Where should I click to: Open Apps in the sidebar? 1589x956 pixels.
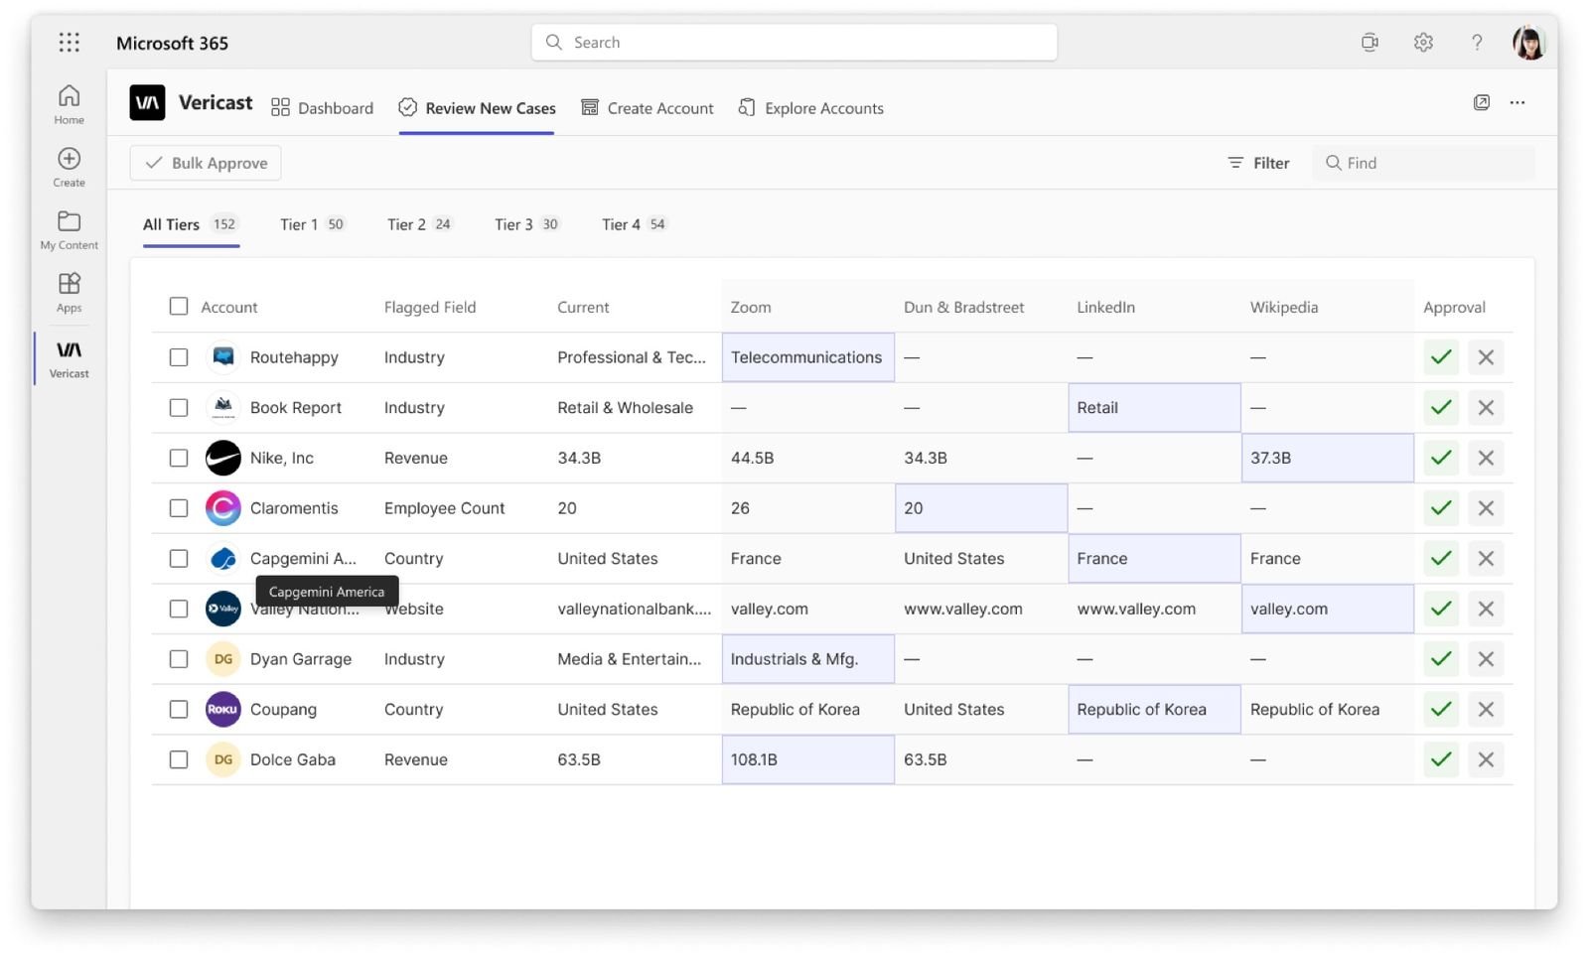coord(69,292)
